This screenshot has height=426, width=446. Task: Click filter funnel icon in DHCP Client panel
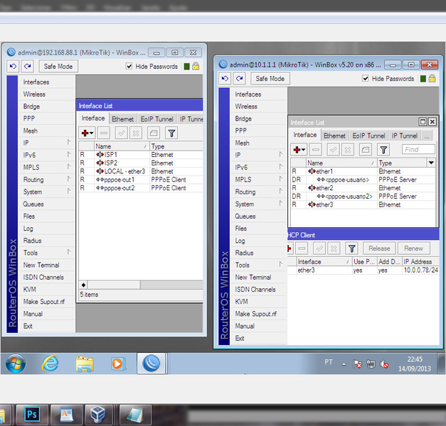[352, 248]
